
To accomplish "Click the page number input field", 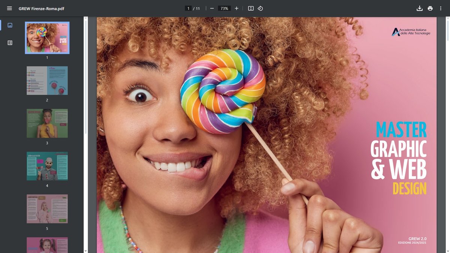I will pos(188,8).
